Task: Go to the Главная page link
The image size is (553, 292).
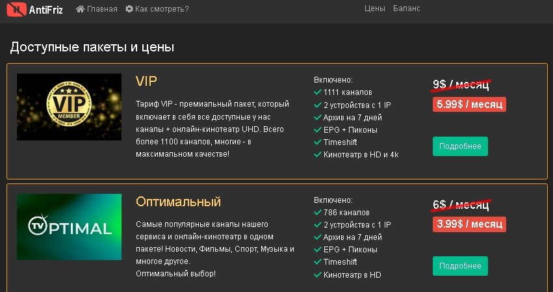Action: [x=103, y=9]
